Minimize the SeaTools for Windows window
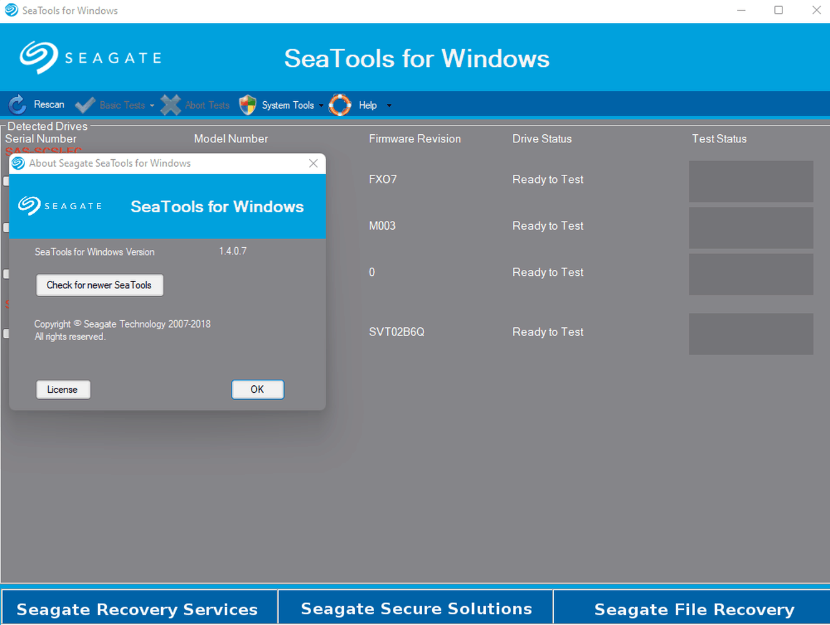Screen dimensions: 830x625 tap(741, 10)
